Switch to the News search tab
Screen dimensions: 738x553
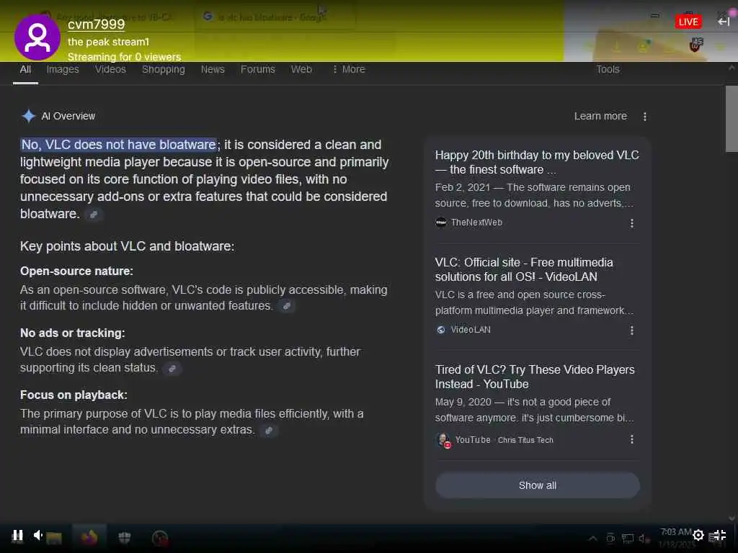click(213, 70)
